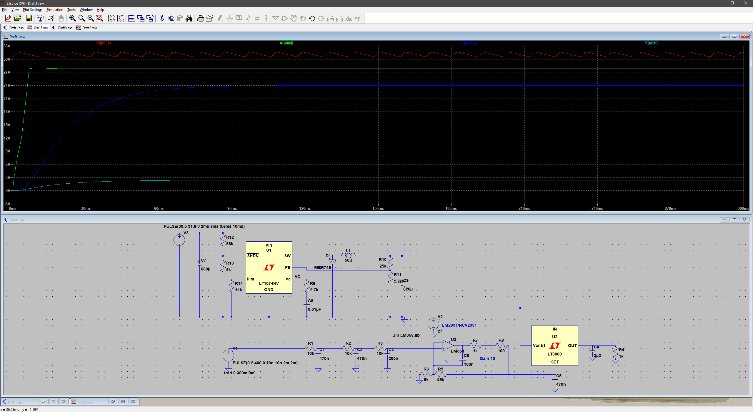Click the 150ms time axis label
The image size is (753, 412).
pos(378,208)
